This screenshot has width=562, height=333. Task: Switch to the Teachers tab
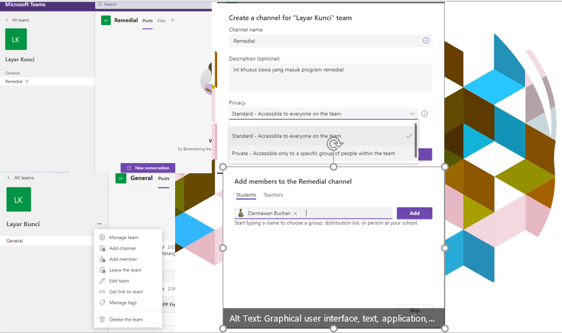pos(273,195)
